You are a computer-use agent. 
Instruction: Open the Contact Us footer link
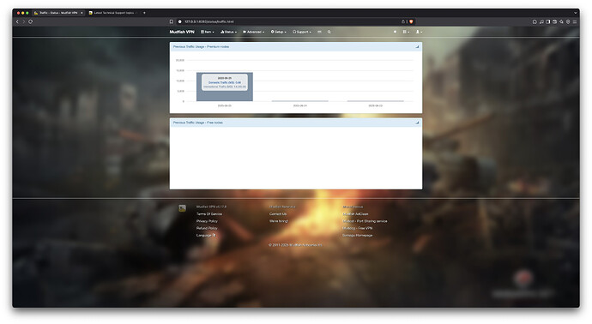(x=278, y=214)
